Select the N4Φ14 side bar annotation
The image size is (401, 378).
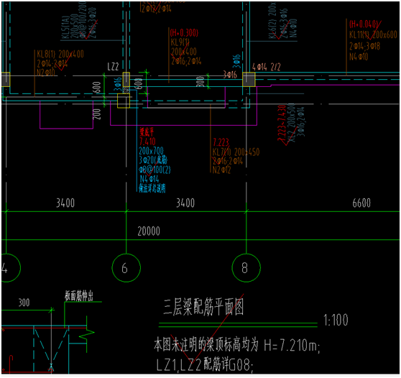point(149,179)
